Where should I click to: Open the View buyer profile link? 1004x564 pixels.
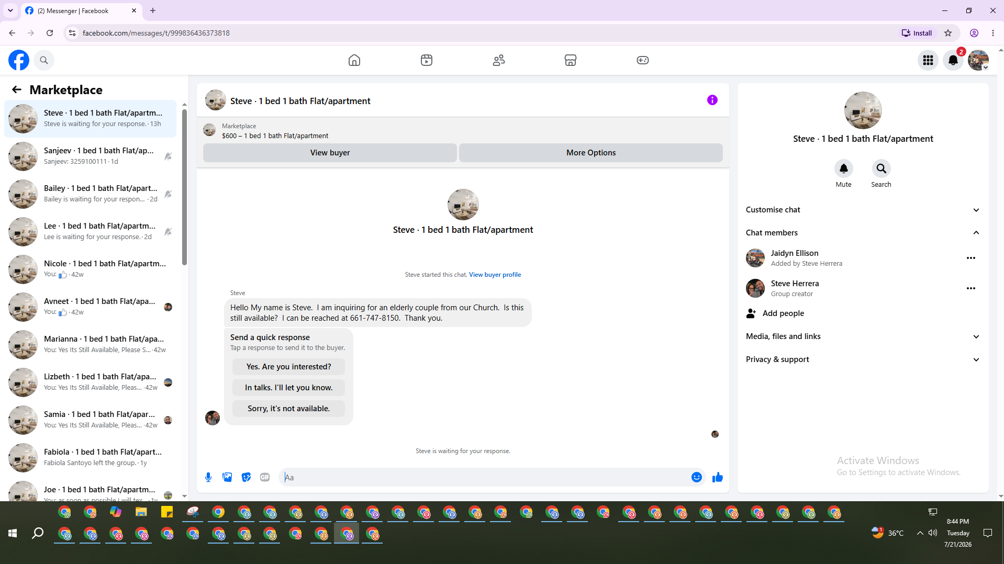495,275
